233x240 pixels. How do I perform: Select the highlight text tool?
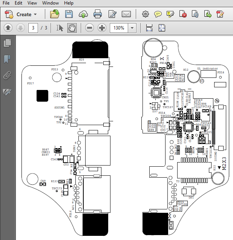tap(170, 14)
